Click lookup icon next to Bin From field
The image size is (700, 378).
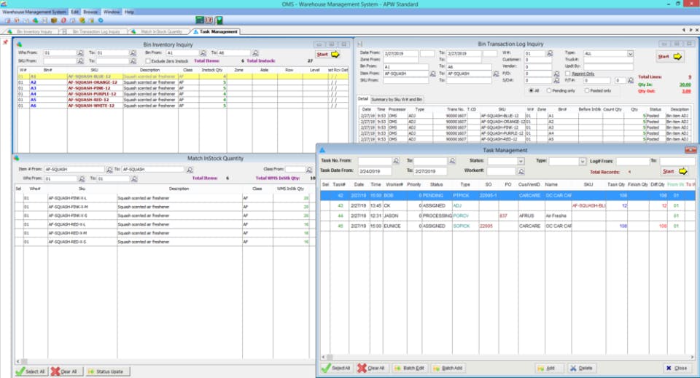coord(202,53)
